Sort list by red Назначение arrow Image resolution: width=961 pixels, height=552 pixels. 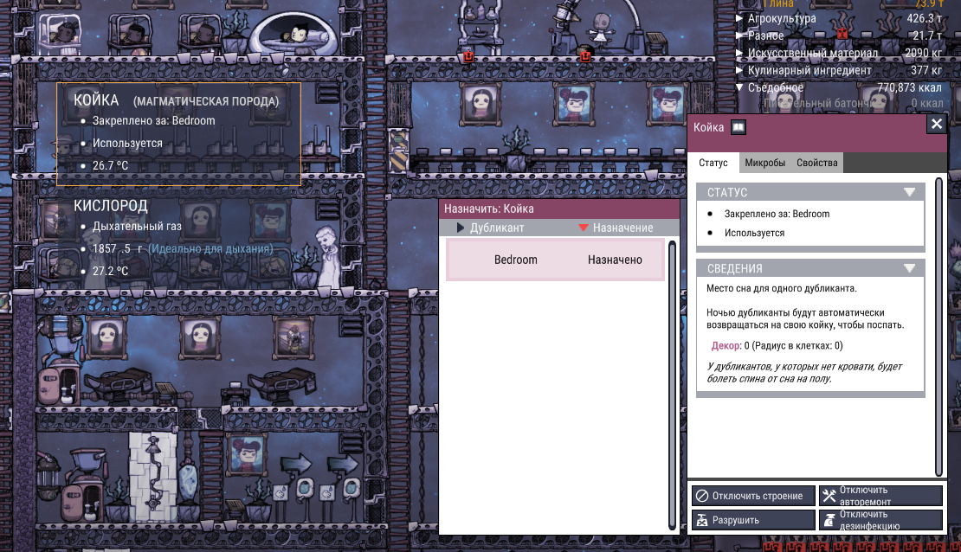pyautogui.click(x=584, y=228)
